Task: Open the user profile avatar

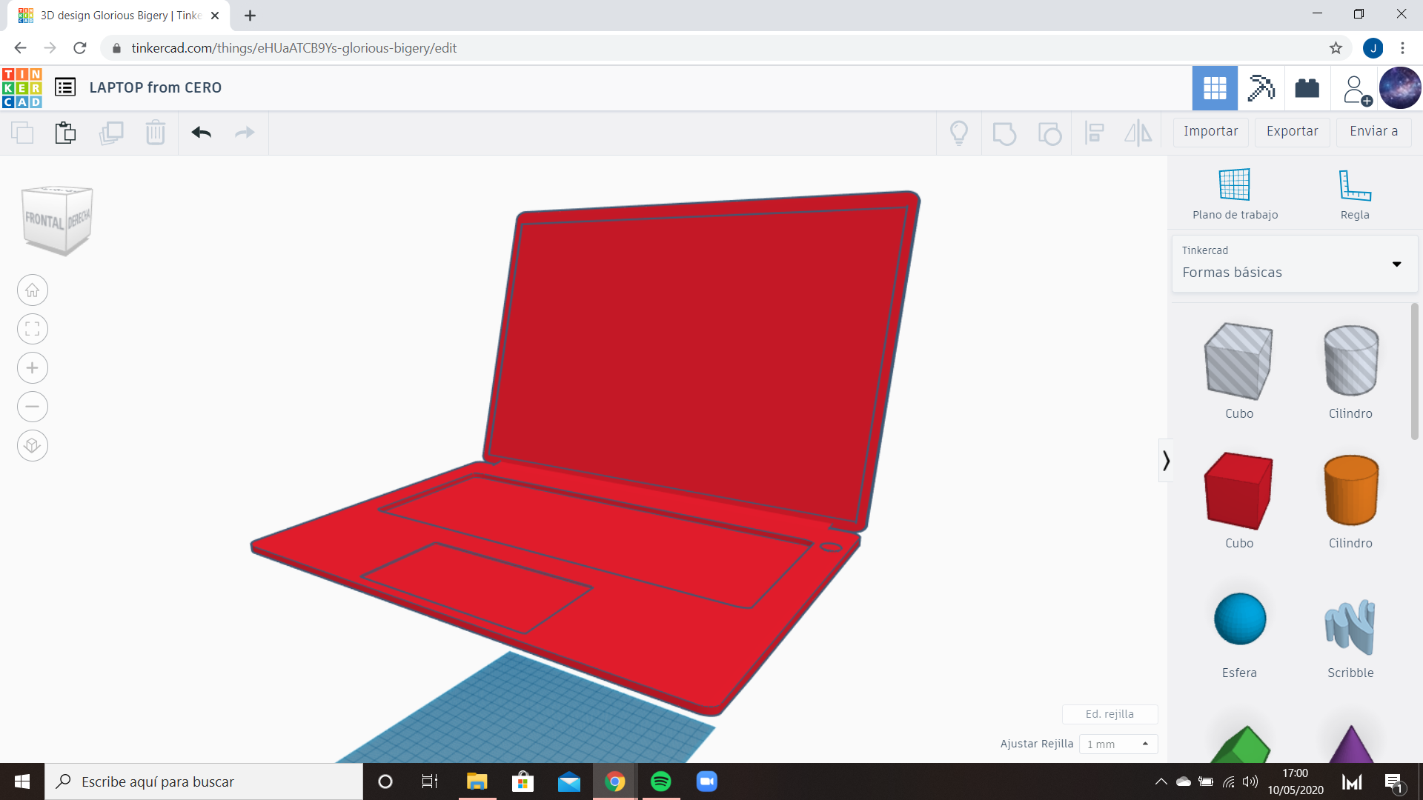Action: 1400,88
